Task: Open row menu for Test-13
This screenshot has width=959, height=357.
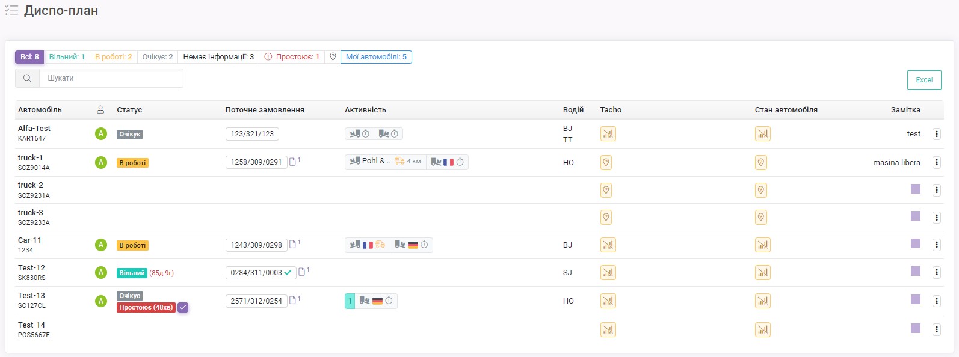Action: pos(936,301)
